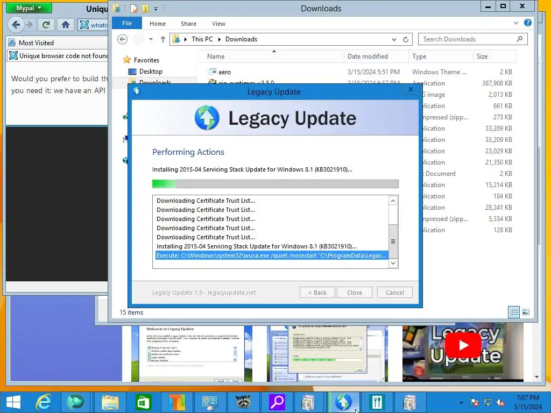551x413 pixels.
Task: Refresh the Downloads folder
Action: click(406, 39)
